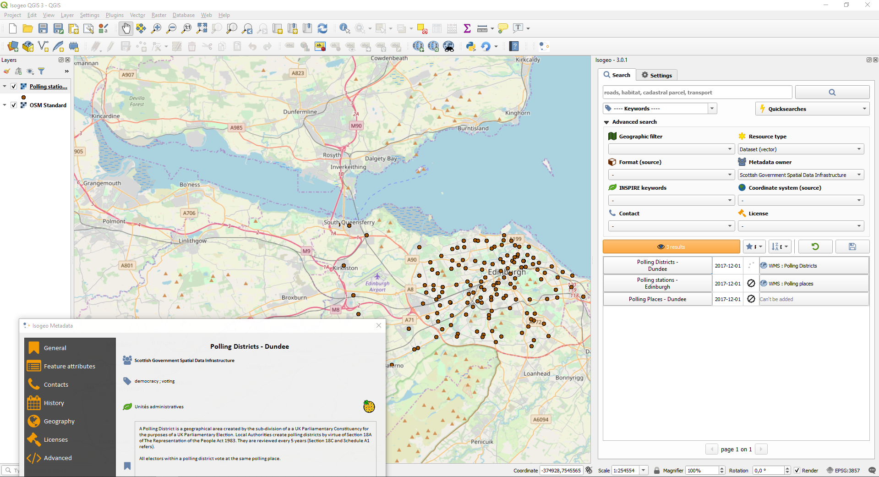Toggle the Render checkbox in status bar
This screenshot has width=879, height=477.
[x=797, y=471]
